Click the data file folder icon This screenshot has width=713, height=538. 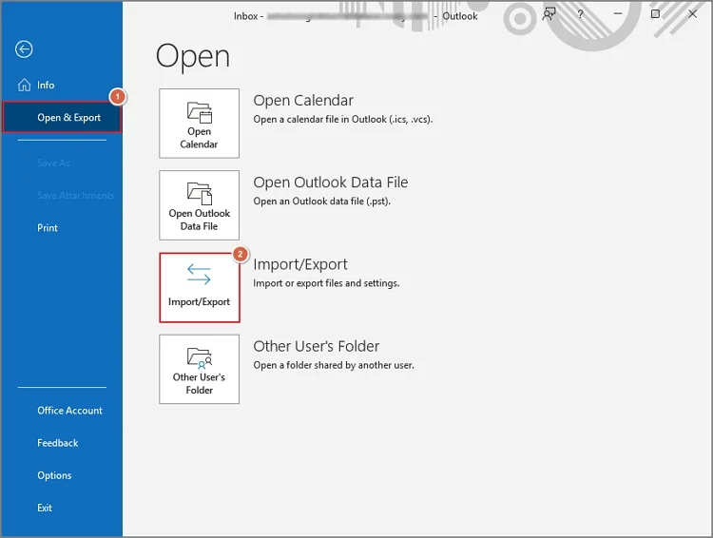[x=200, y=194]
